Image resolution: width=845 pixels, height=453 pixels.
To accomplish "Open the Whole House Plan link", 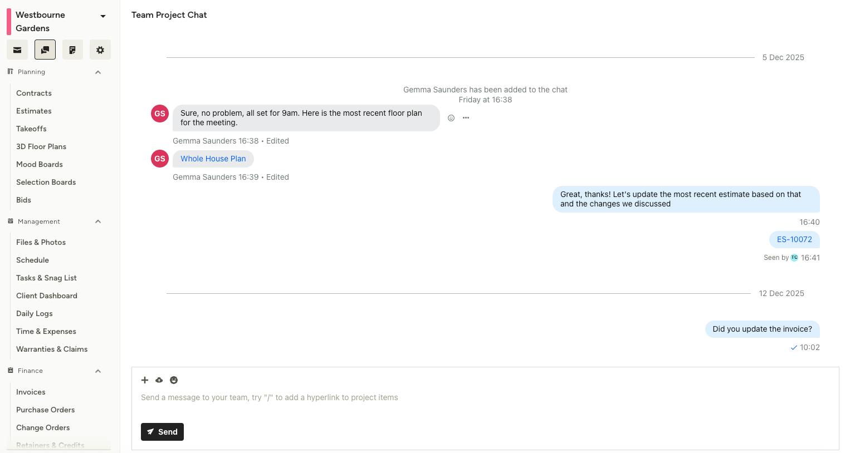I will [213, 159].
